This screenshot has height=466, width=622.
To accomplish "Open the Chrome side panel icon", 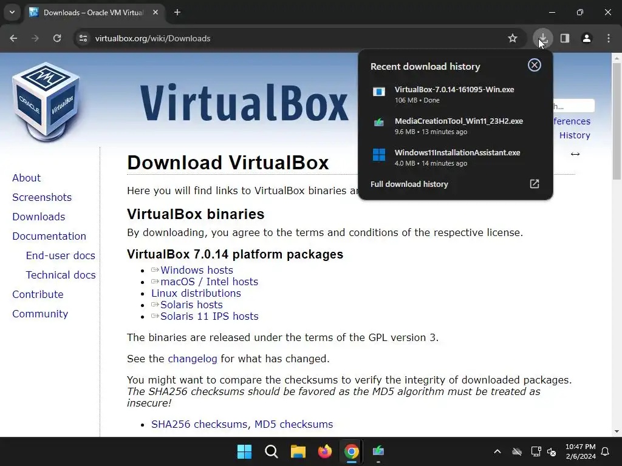I will pos(565,38).
